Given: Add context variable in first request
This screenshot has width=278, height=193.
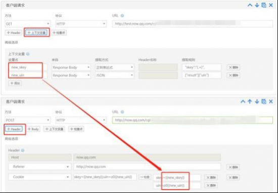Looking at the screenshot, I should 36,33.
